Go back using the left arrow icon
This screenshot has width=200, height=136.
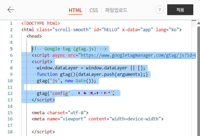(11, 10)
